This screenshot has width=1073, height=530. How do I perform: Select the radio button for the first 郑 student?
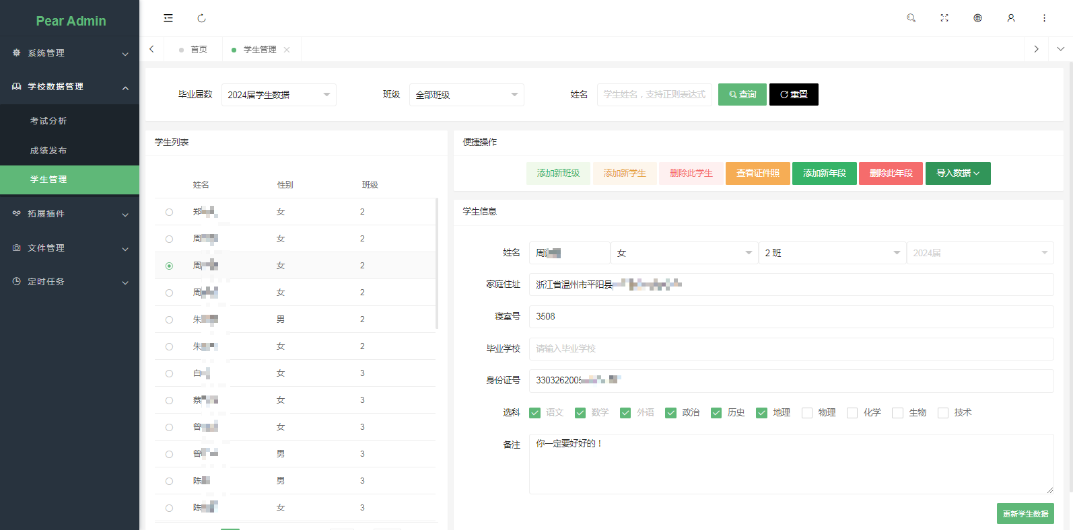click(169, 212)
